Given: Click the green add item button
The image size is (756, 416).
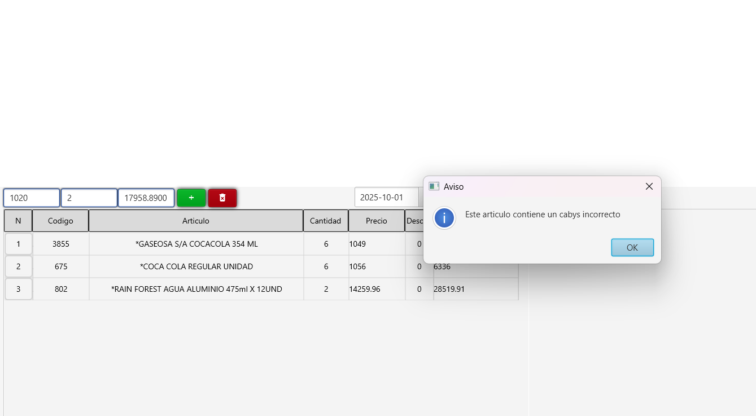Looking at the screenshot, I should (x=191, y=198).
